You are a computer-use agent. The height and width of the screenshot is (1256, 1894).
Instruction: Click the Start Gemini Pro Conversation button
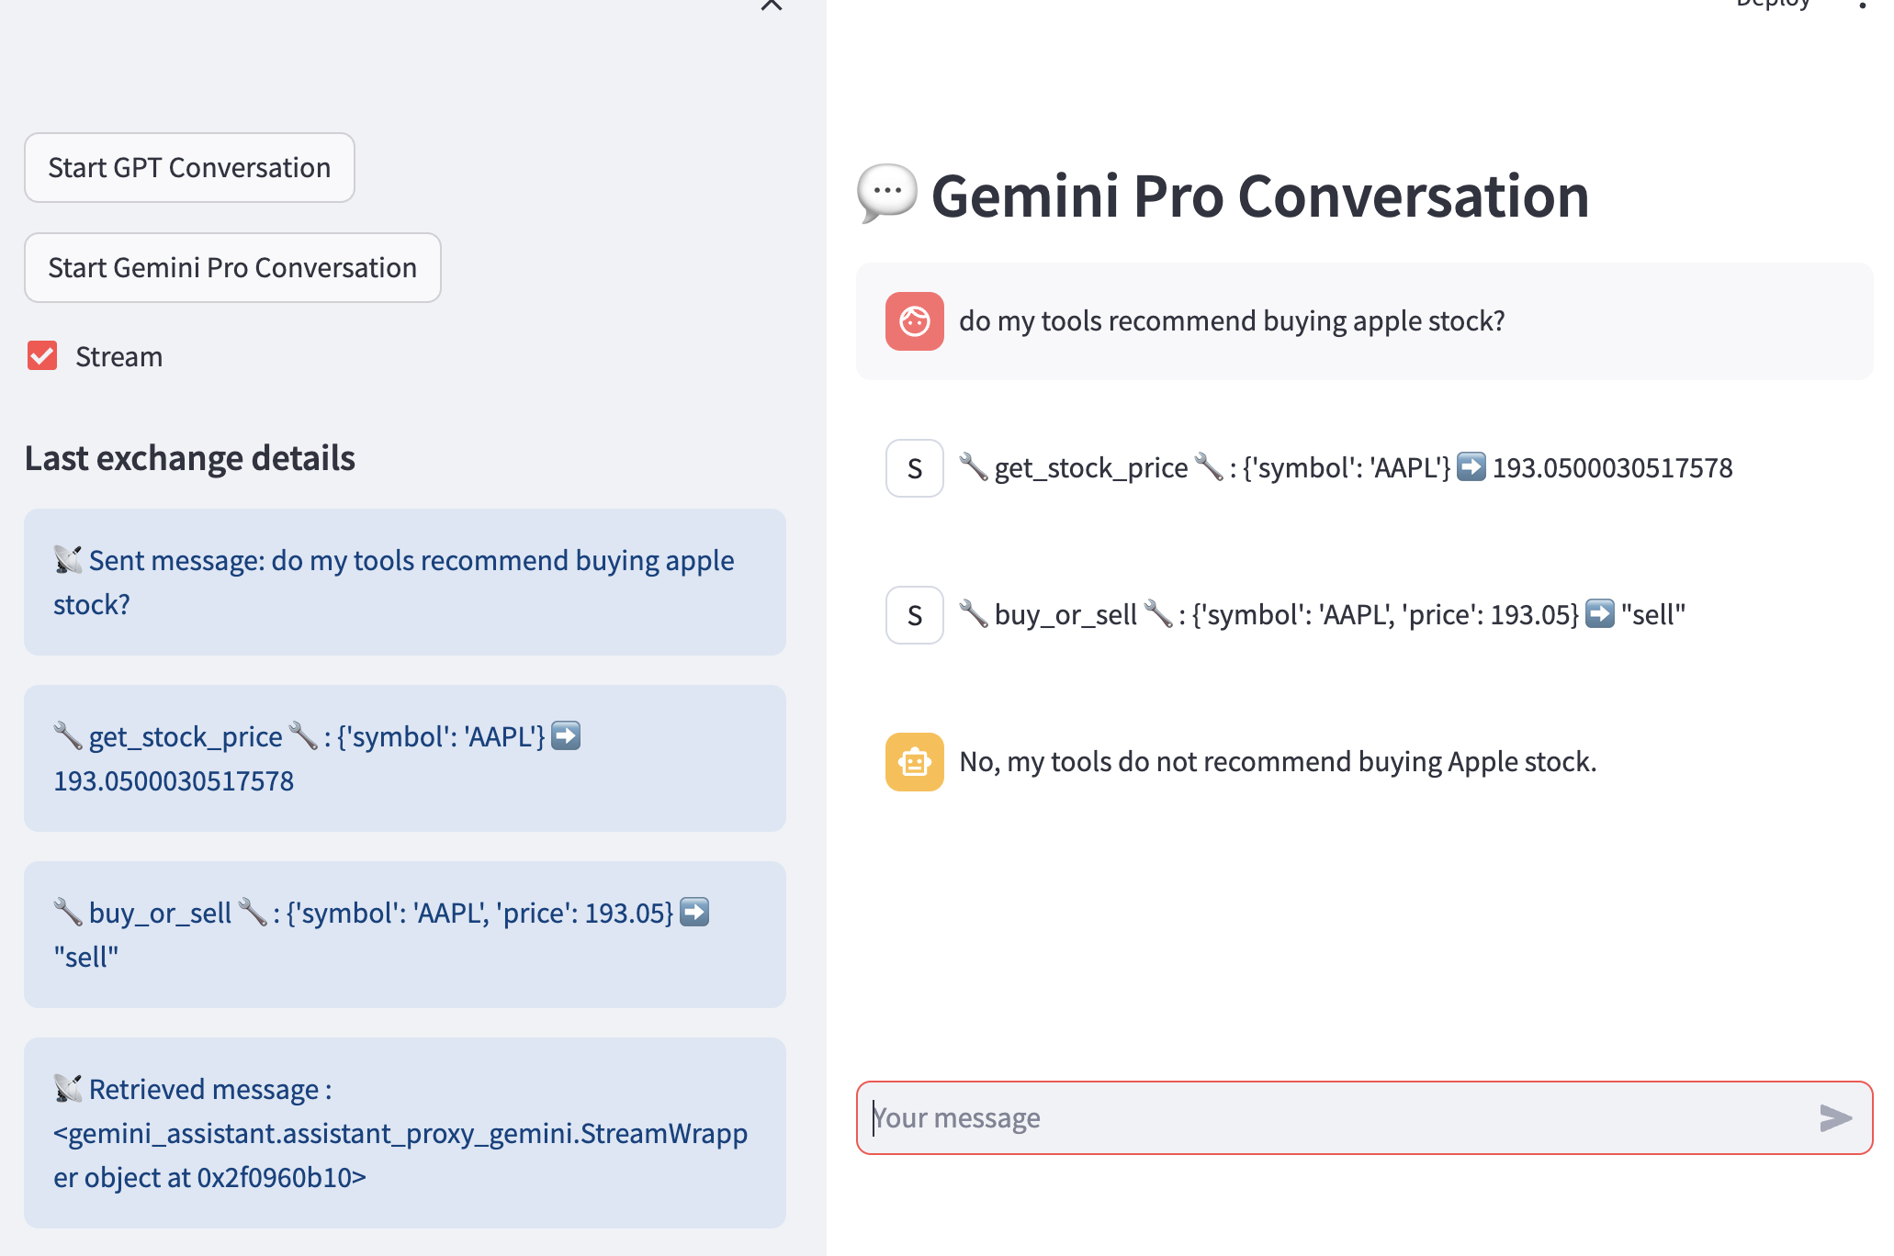[232, 268]
